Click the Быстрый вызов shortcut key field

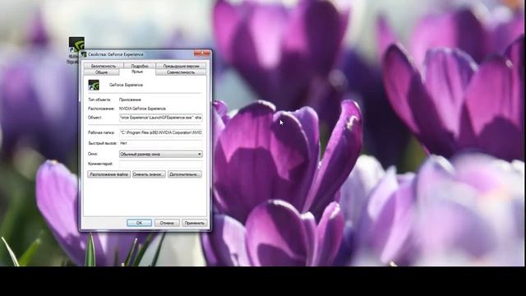coord(161,143)
